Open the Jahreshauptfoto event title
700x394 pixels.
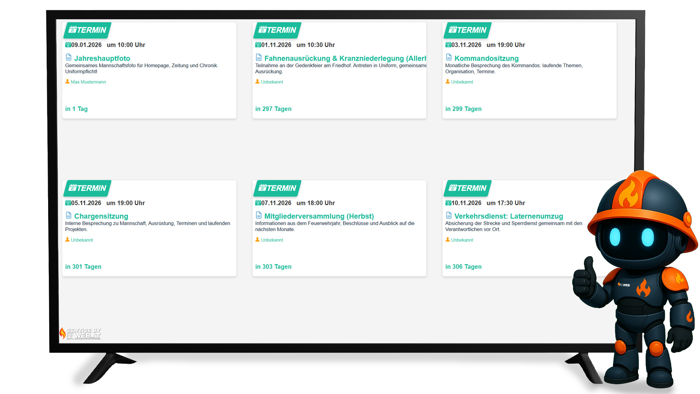tap(102, 58)
